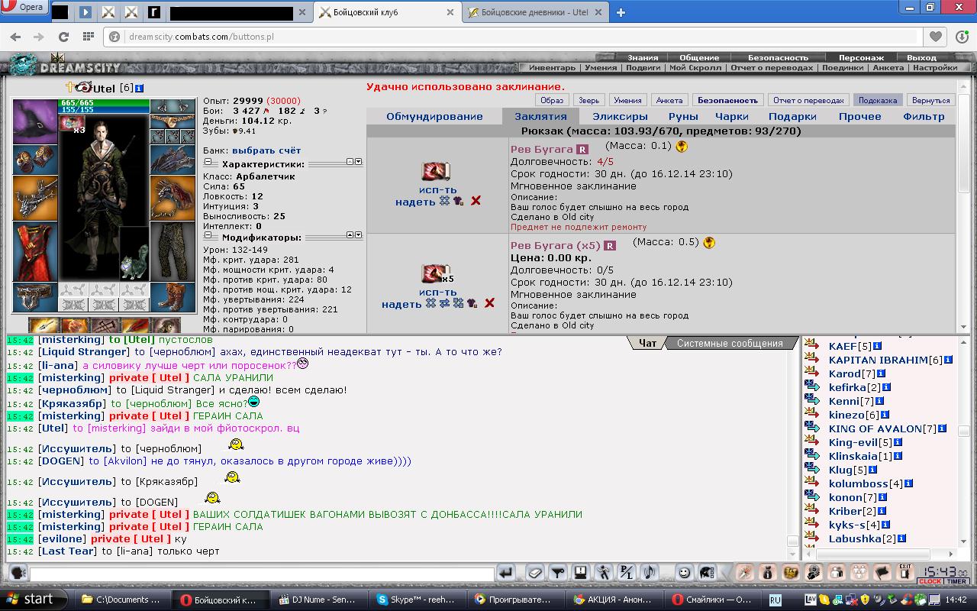Screen dimensions: 977x611
Task: Open the smiley emoticons picker
Action: (684, 572)
